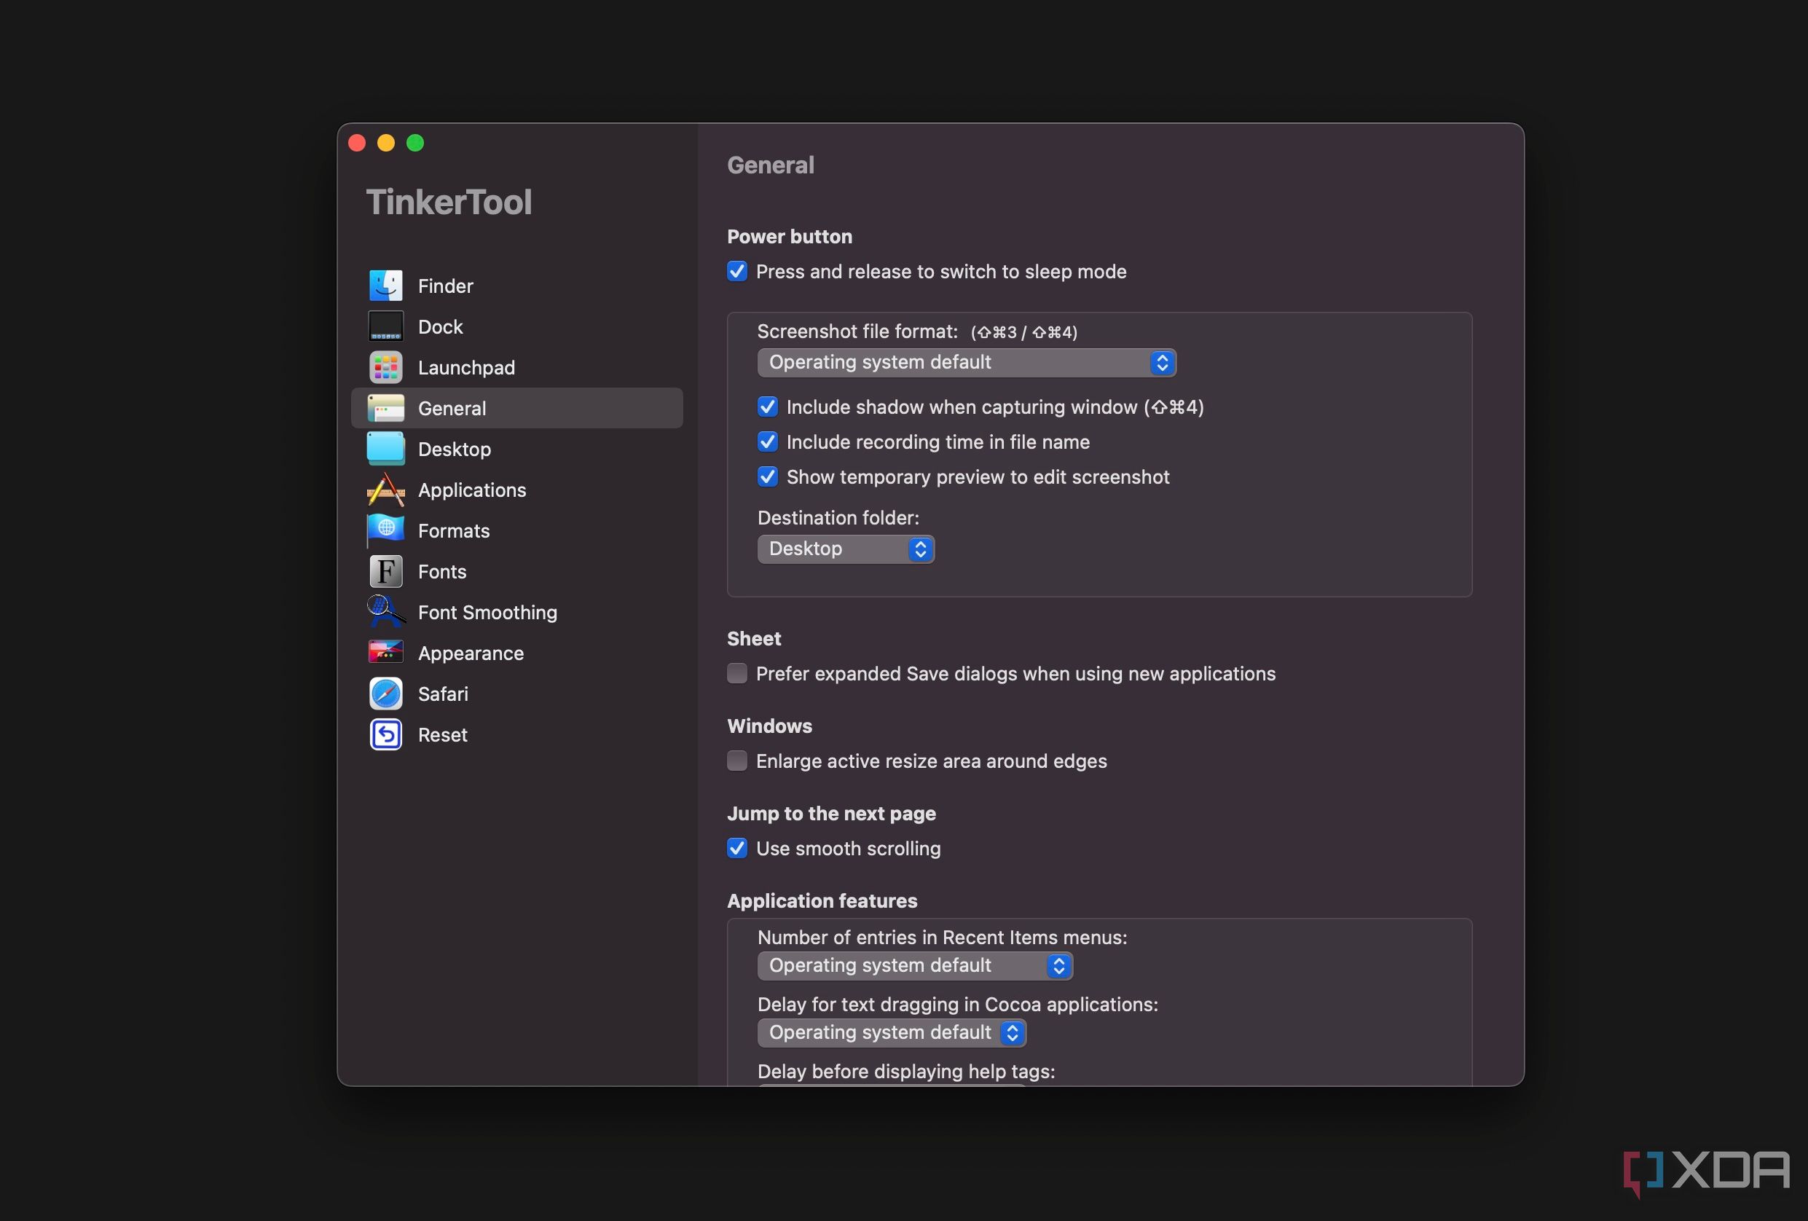Click the yellow minimize window button
The image size is (1808, 1221).
386,142
